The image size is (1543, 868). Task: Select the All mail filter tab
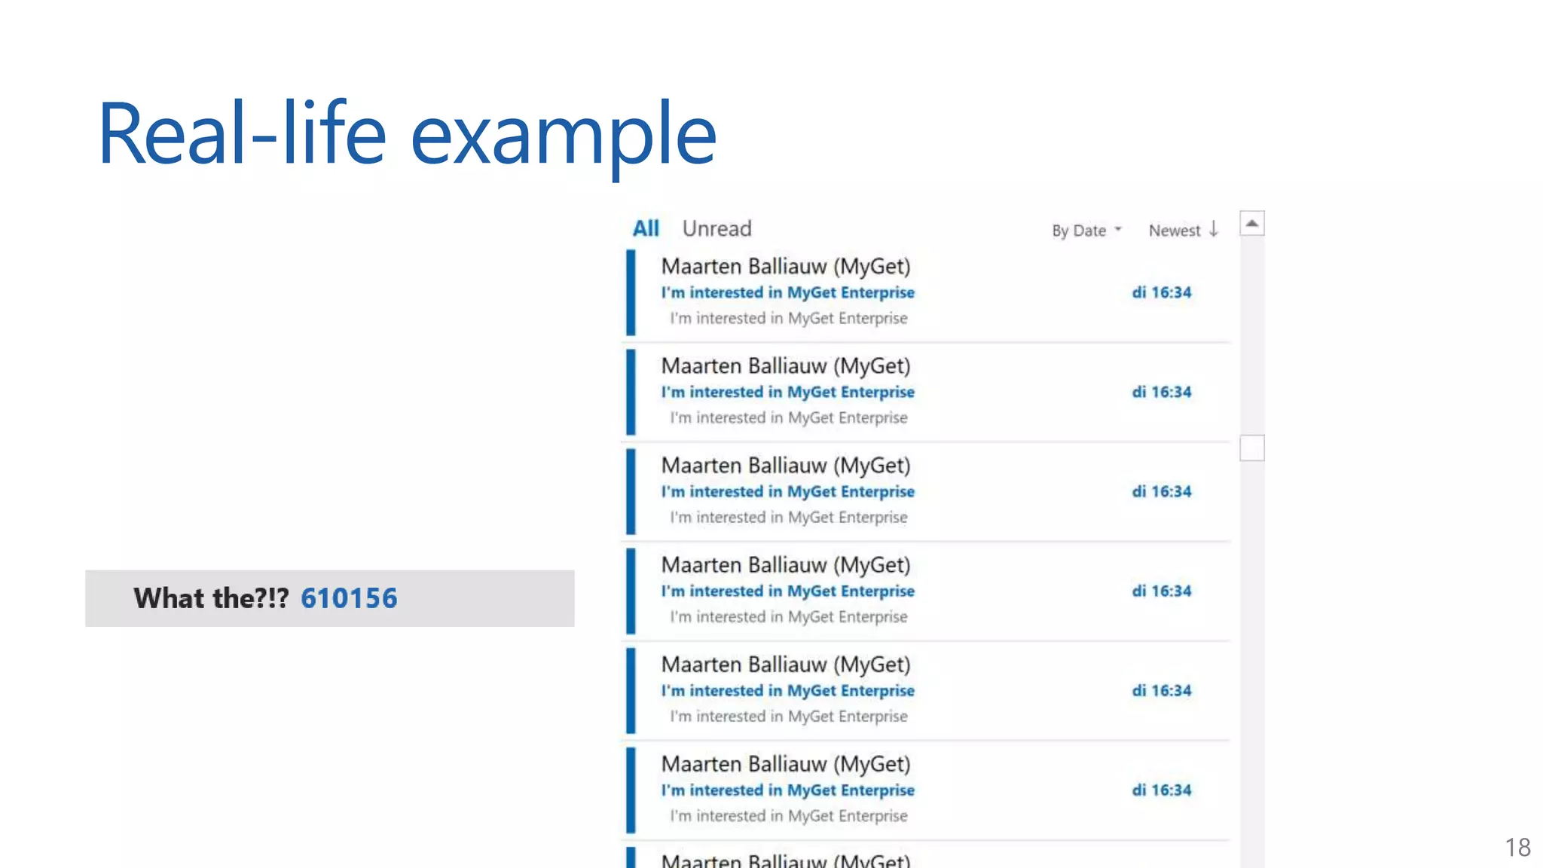pyautogui.click(x=646, y=228)
